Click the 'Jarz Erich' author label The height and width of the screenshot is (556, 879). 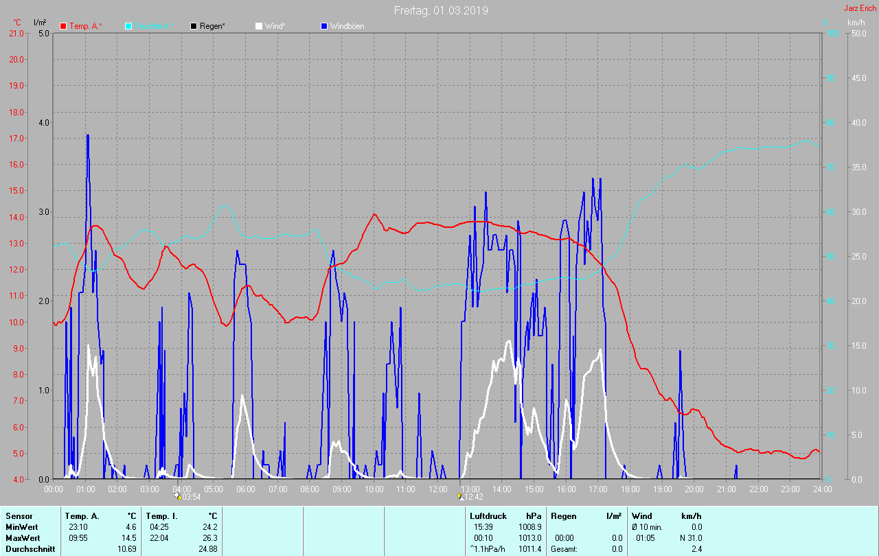point(860,8)
